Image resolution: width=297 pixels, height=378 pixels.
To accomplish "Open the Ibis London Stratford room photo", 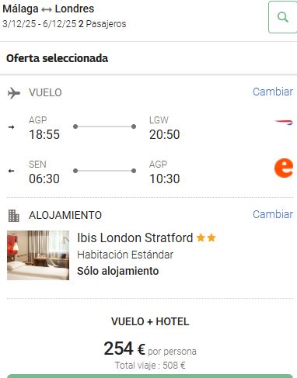I will 38,255.
